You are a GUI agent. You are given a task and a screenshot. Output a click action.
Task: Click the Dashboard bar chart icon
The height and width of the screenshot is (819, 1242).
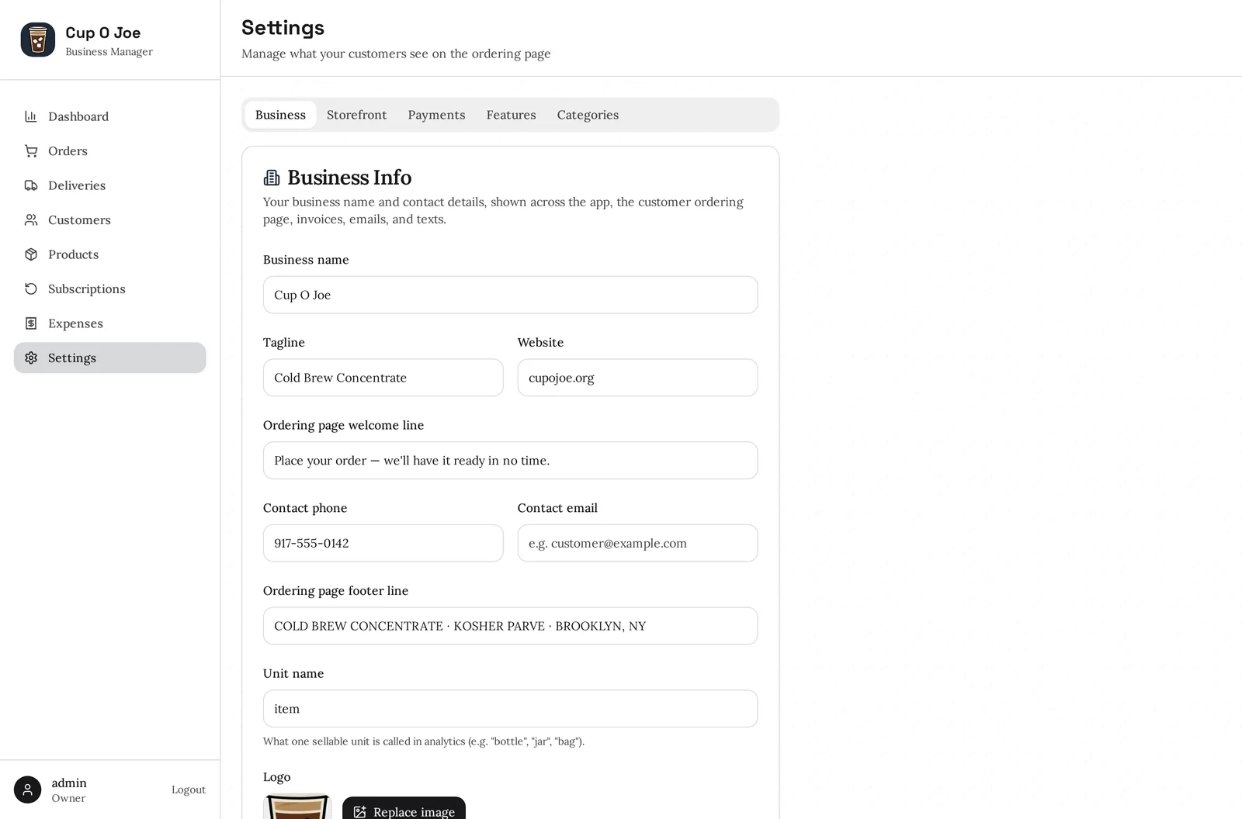31,116
